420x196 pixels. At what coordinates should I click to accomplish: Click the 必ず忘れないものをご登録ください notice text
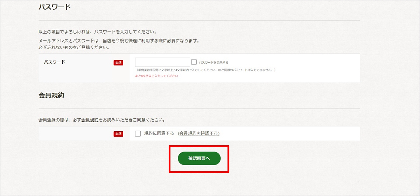pyautogui.click(x=74, y=47)
